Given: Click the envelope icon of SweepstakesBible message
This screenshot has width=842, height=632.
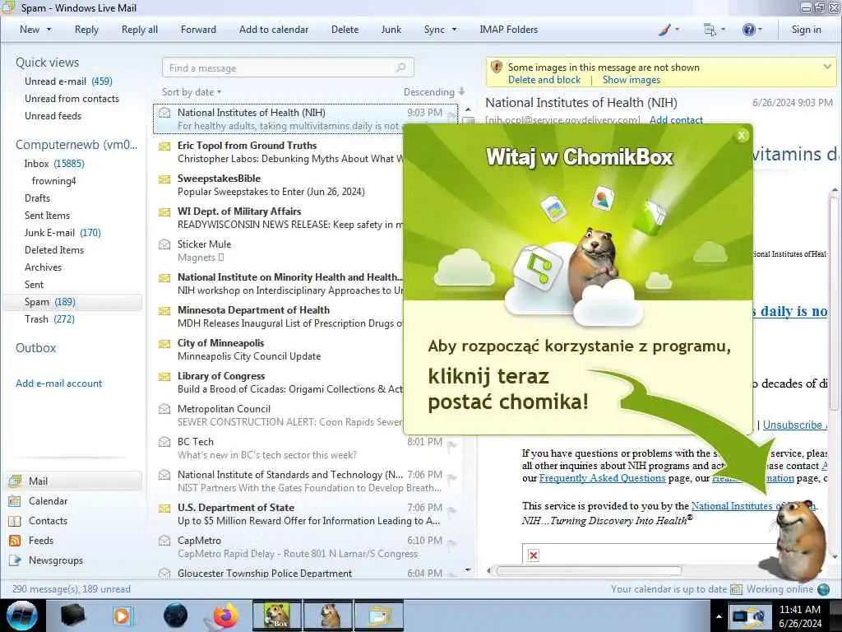Looking at the screenshot, I should [164, 179].
